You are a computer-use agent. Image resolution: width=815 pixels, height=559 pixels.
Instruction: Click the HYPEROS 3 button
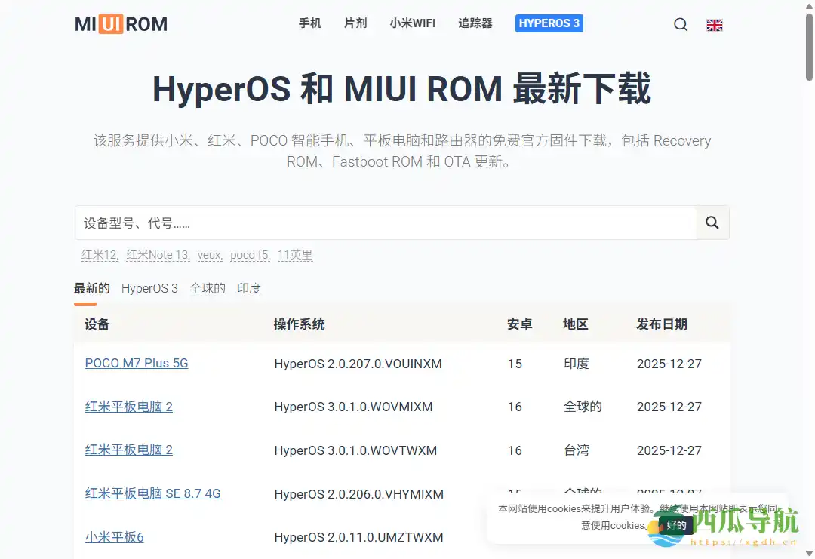549,23
